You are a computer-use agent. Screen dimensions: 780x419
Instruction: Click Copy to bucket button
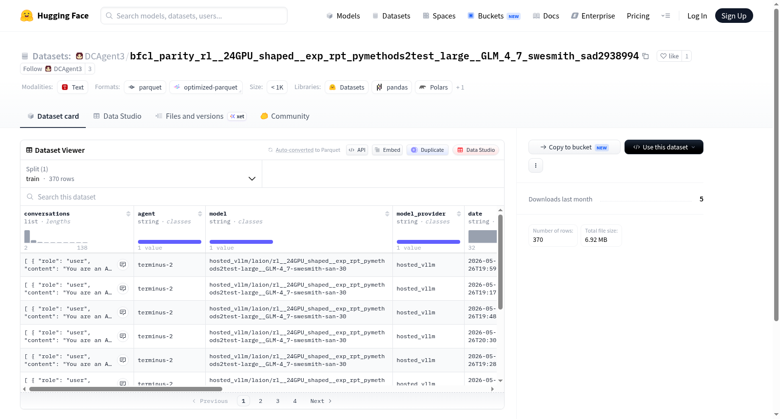[x=574, y=147]
